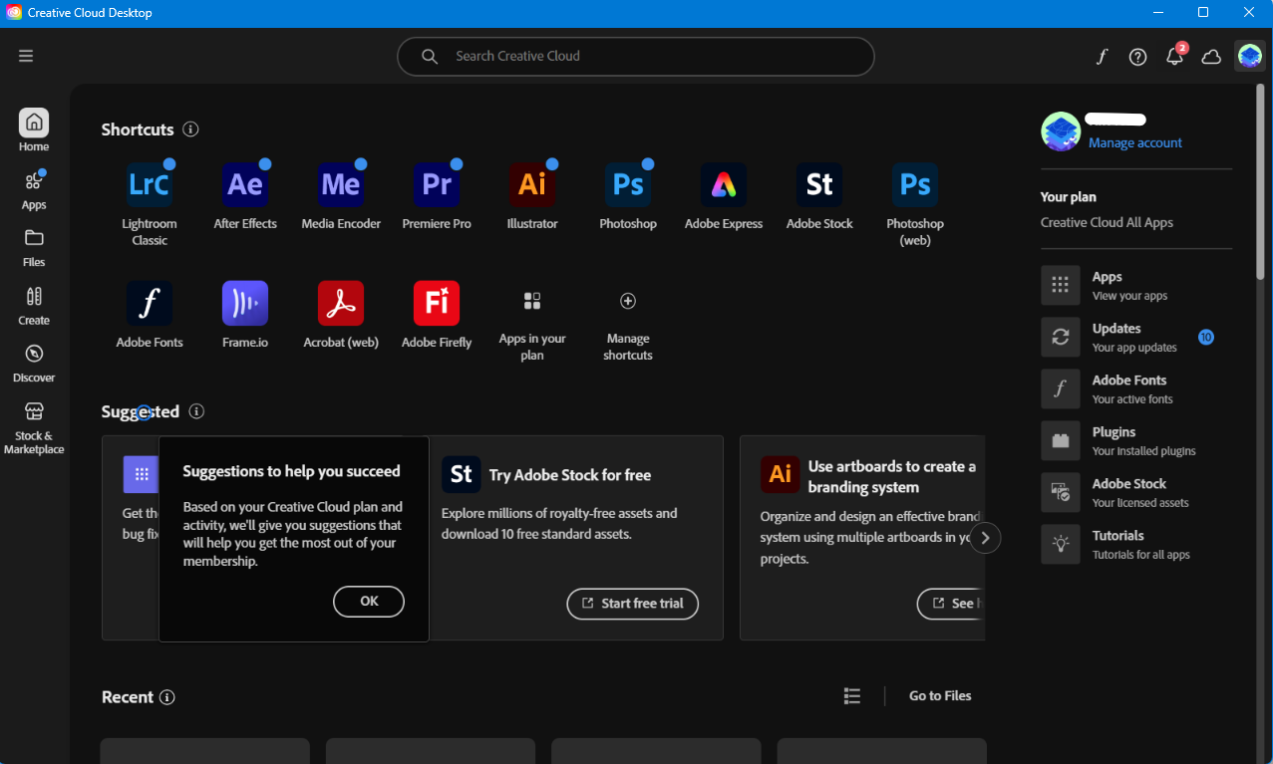1273x764 pixels.
Task: Open Try Adobe Stock for free card
Action: tap(572, 538)
